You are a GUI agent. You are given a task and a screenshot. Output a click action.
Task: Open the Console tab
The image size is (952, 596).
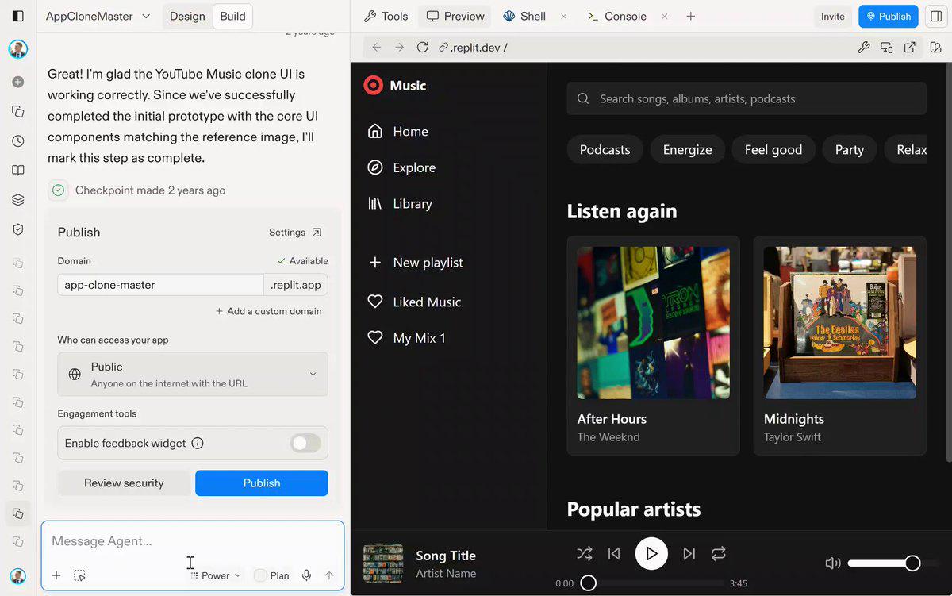[616, 16]
